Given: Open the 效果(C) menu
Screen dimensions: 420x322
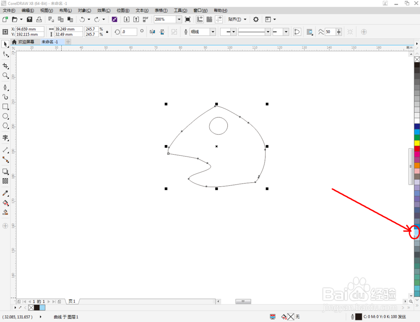Looking at the screenshot, I should click(x=104, y=11).
